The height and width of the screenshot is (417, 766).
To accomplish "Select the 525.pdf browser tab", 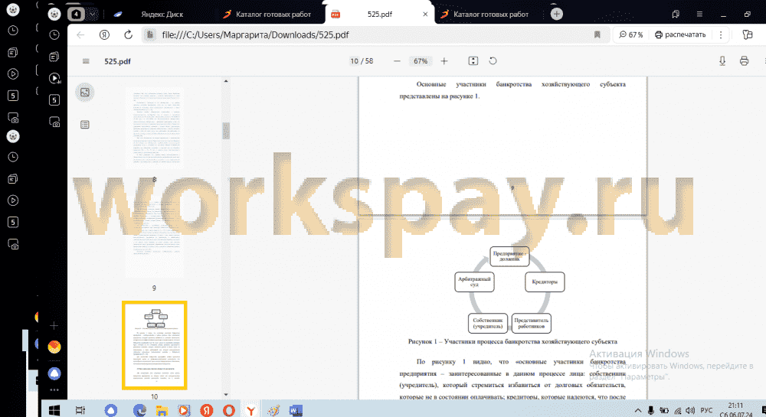I will (x=380, y=14).
